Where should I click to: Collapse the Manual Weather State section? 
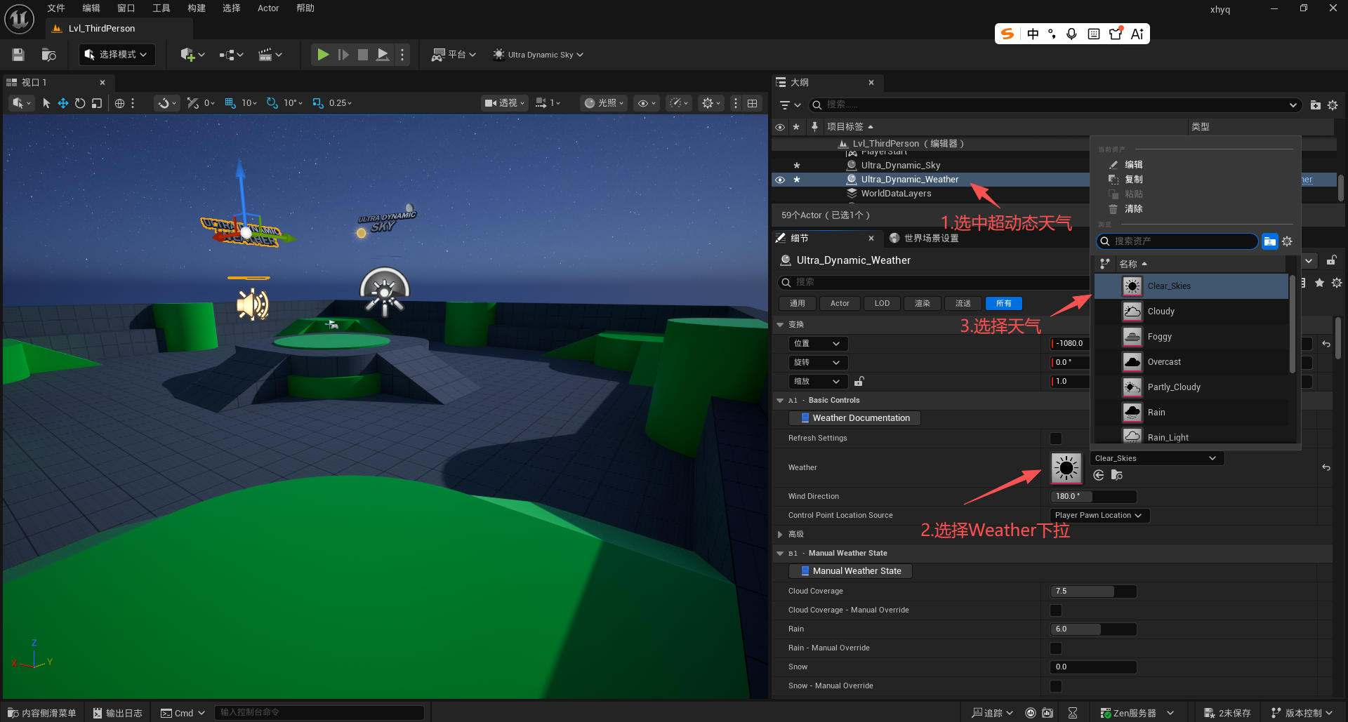pos(780,554)
